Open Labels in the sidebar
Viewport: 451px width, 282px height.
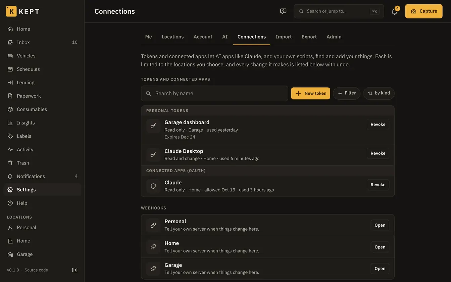point(42,136)
